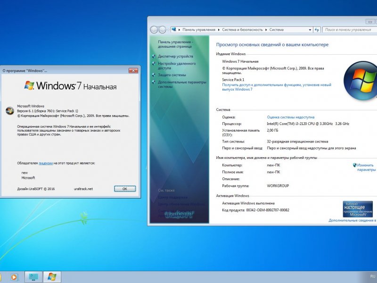Open the Дополнительные сведения link near the badge

(352, 220)
